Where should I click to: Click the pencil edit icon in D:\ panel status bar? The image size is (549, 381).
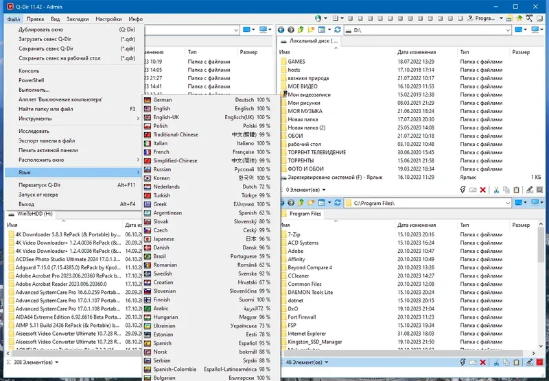529,190
